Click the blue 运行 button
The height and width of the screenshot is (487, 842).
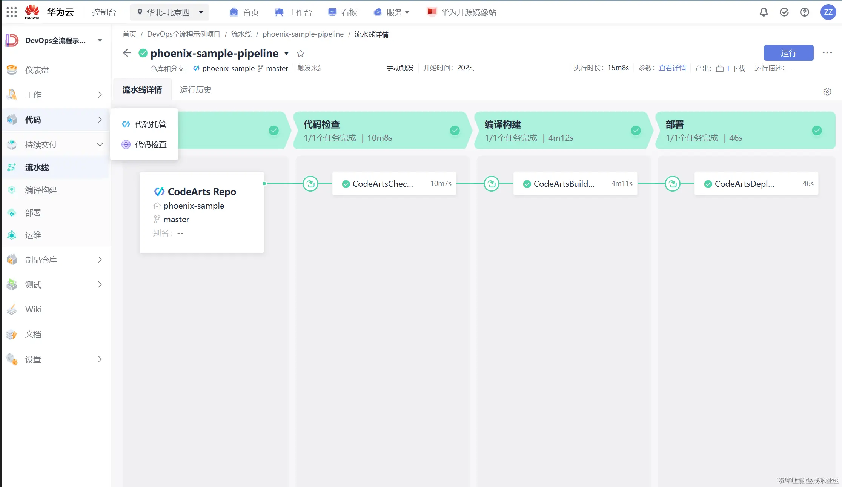[x=788, y=53]
